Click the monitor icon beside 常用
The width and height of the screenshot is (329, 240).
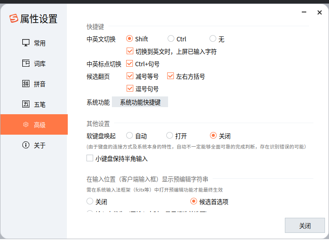click(x=26, y=43)
